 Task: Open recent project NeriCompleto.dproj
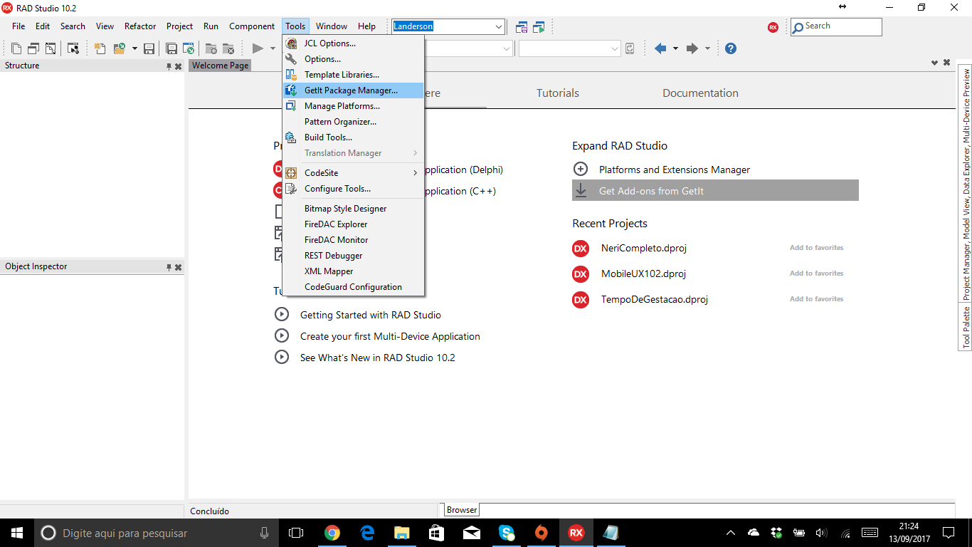pyautogui.click(x=643, y=248)
